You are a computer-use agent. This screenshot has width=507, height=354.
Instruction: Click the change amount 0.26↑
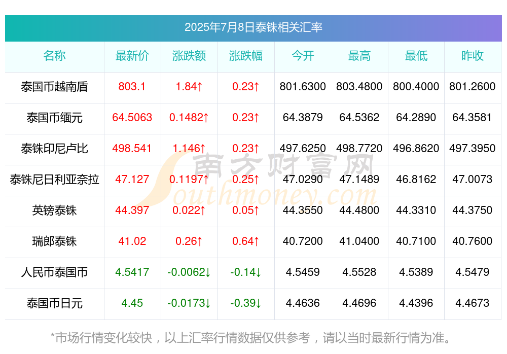click(189, 241)
